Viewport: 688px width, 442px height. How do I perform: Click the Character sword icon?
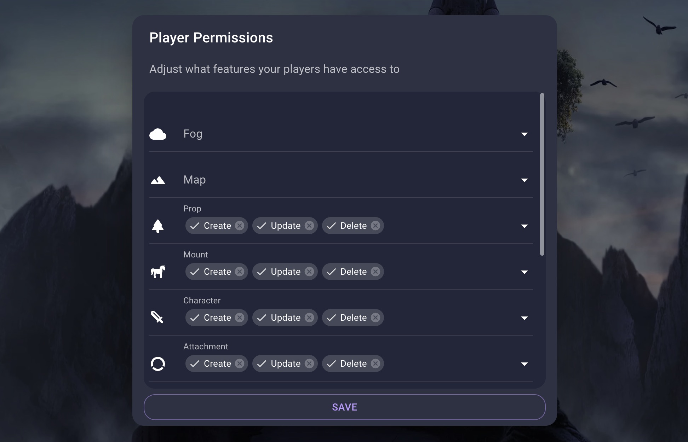coord(158,317)
